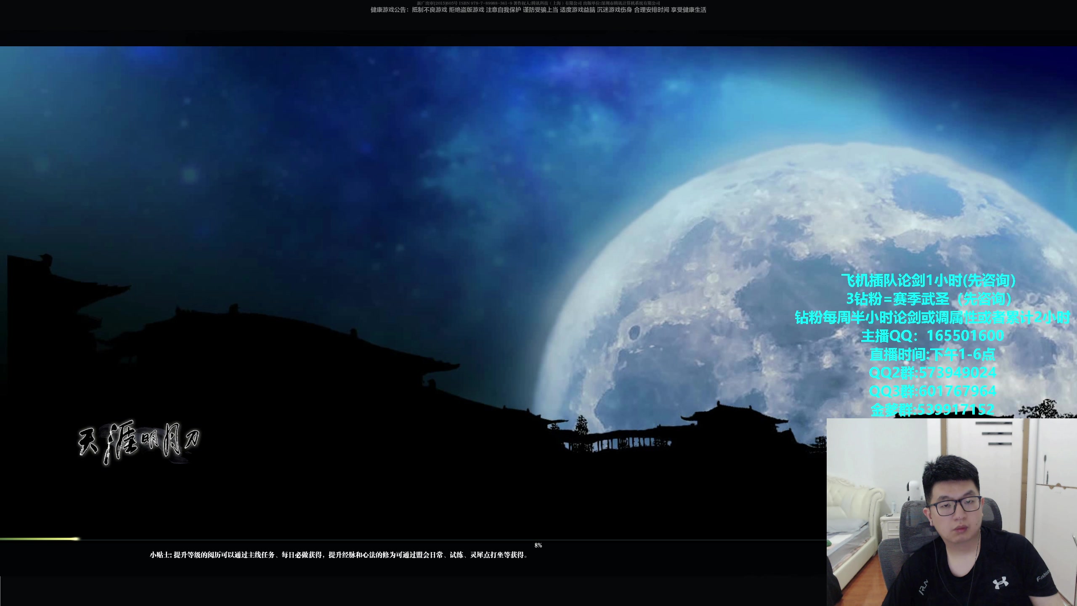Click the 飞机插队论剑1小时 overlay line
Image resolution: width=1077 pixels, height=606 pixels.
pyautogui.click(x=928, y=280)
